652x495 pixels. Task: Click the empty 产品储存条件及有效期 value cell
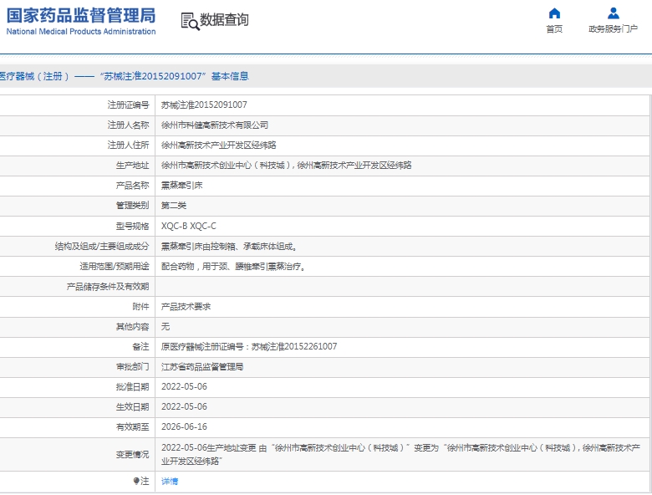point(402,287)
